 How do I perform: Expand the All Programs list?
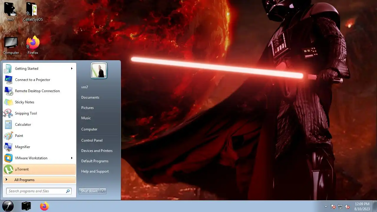(39, 180)
